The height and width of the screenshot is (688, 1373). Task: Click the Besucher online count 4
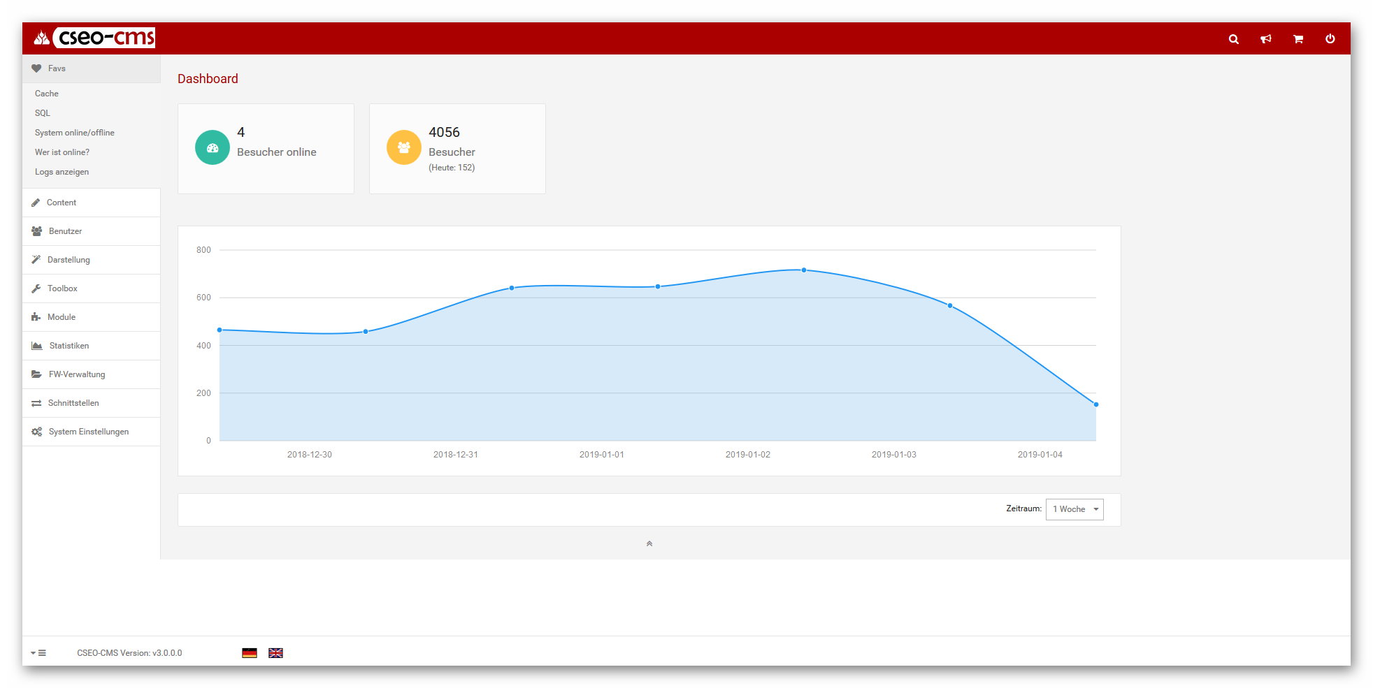click(x=241, y=132)
